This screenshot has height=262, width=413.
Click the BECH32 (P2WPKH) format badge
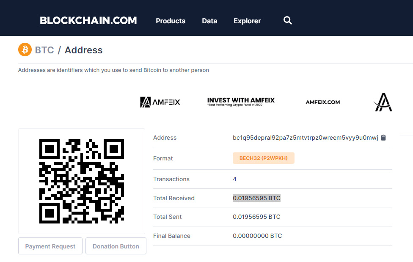[x=263, y=158]
